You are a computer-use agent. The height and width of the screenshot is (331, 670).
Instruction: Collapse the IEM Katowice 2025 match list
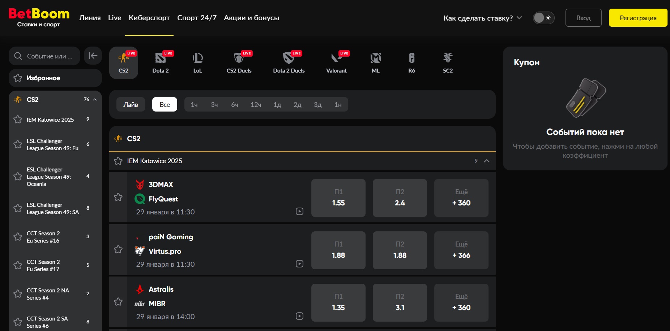coord(487,161)
